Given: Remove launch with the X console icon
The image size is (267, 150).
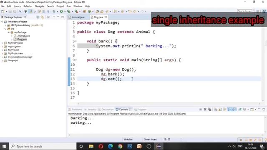Looking at the screenshot, I should [205, 109].
